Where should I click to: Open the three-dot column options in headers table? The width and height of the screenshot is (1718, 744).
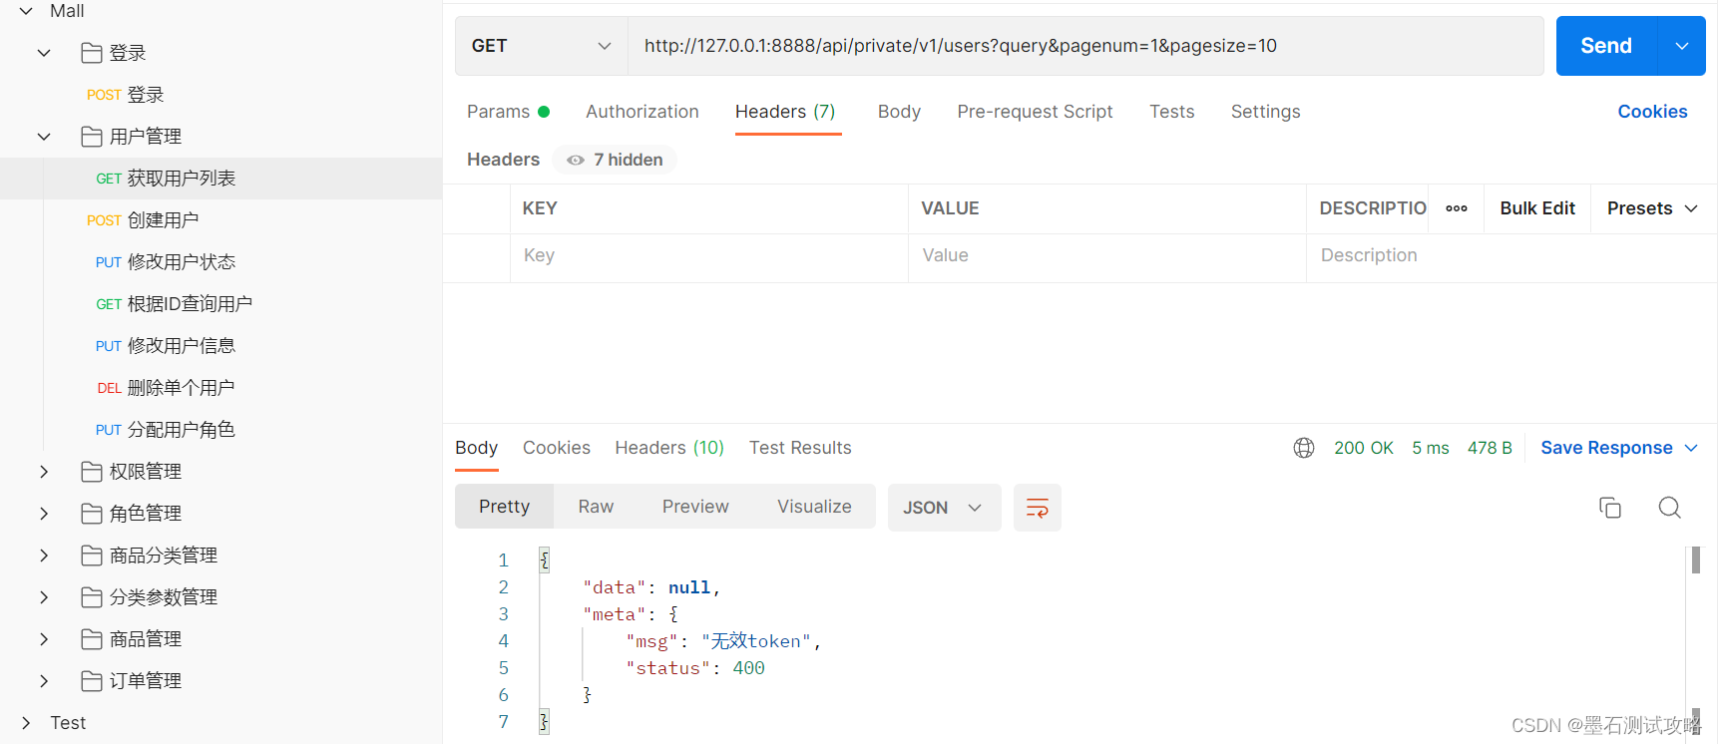[1456, 208]
